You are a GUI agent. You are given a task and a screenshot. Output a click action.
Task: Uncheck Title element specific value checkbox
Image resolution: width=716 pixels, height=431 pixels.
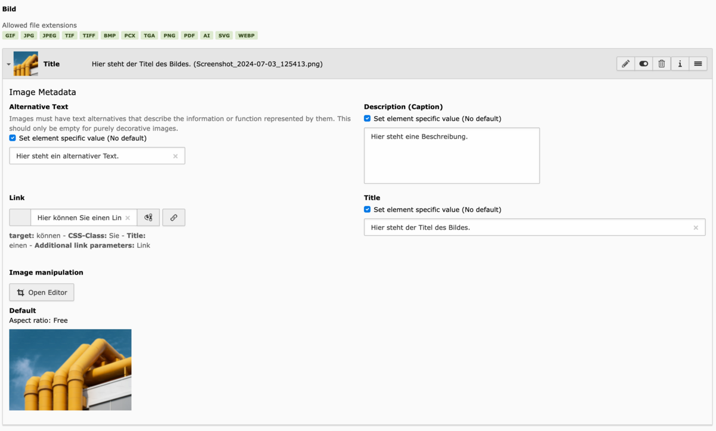pyautogui.click(x=368, y=210)
